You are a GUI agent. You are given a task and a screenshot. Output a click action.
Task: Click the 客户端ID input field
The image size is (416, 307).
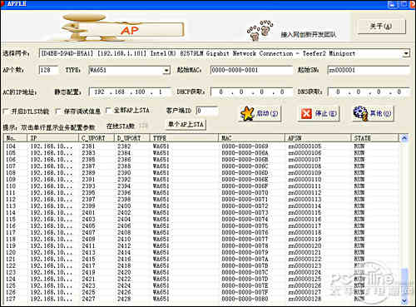(x=207, y=111)
